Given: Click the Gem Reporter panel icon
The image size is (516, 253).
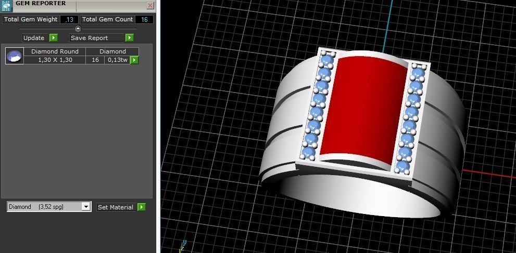Looking at the screenshot, I should [x=7, y=6].
